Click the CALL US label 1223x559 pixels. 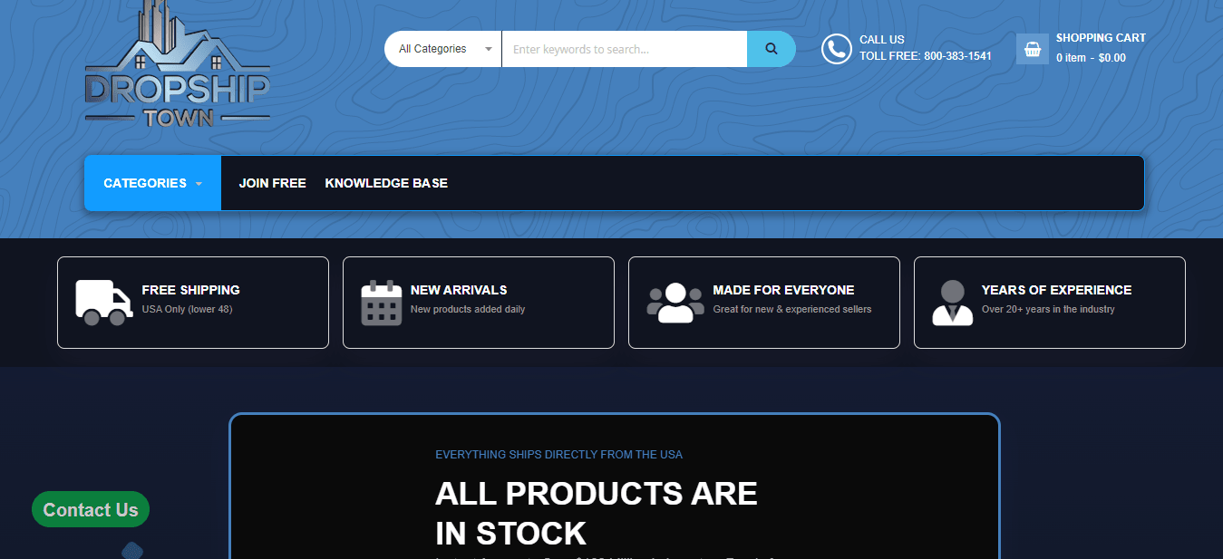882,40
